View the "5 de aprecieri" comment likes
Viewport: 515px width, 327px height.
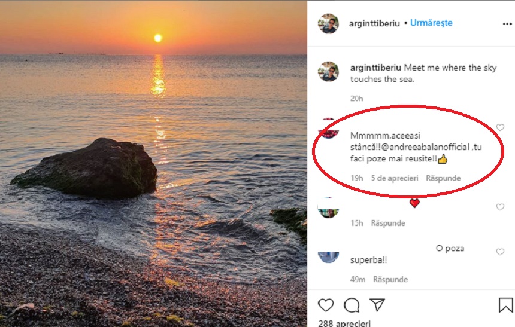[x=395, y=178]
